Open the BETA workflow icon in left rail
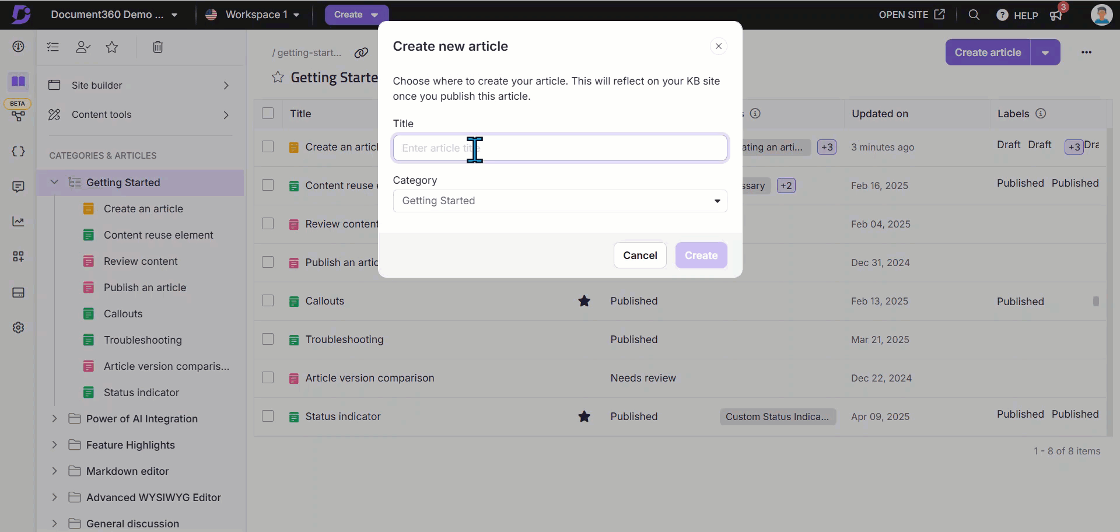This screenshot has width=1120, height=532. 18,116
